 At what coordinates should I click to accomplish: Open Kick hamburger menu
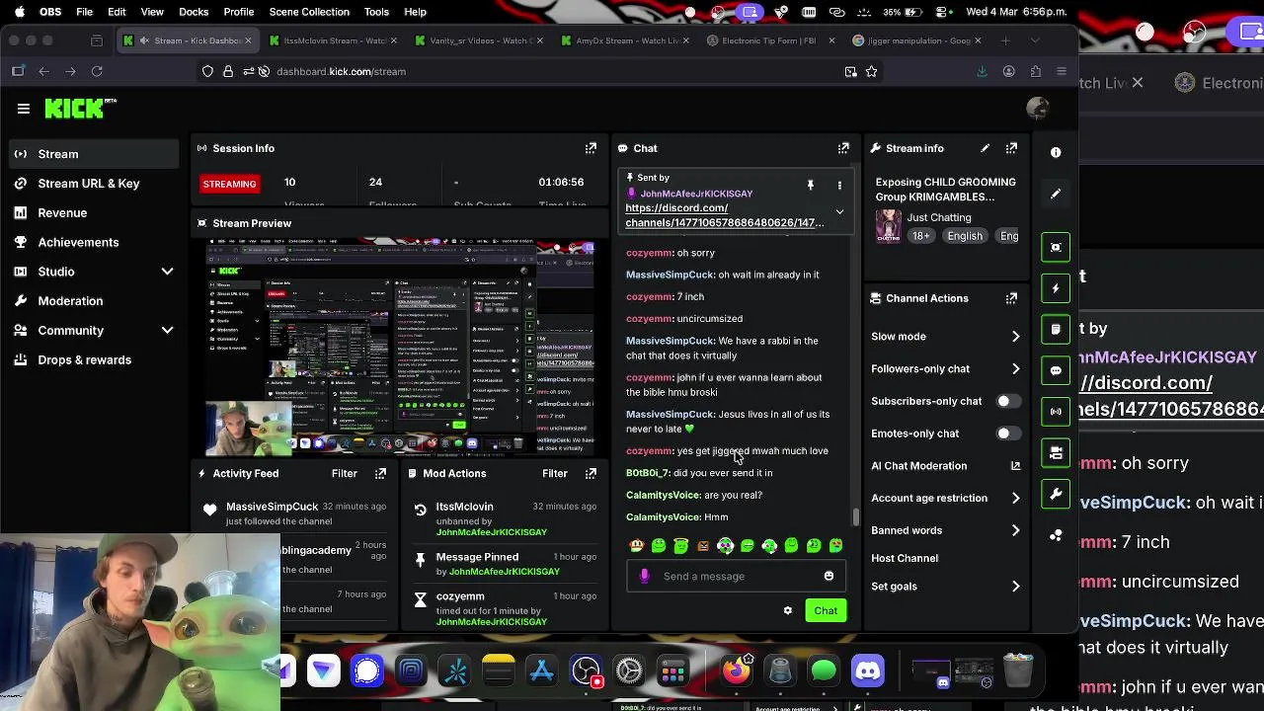click(x=24, y=109)
